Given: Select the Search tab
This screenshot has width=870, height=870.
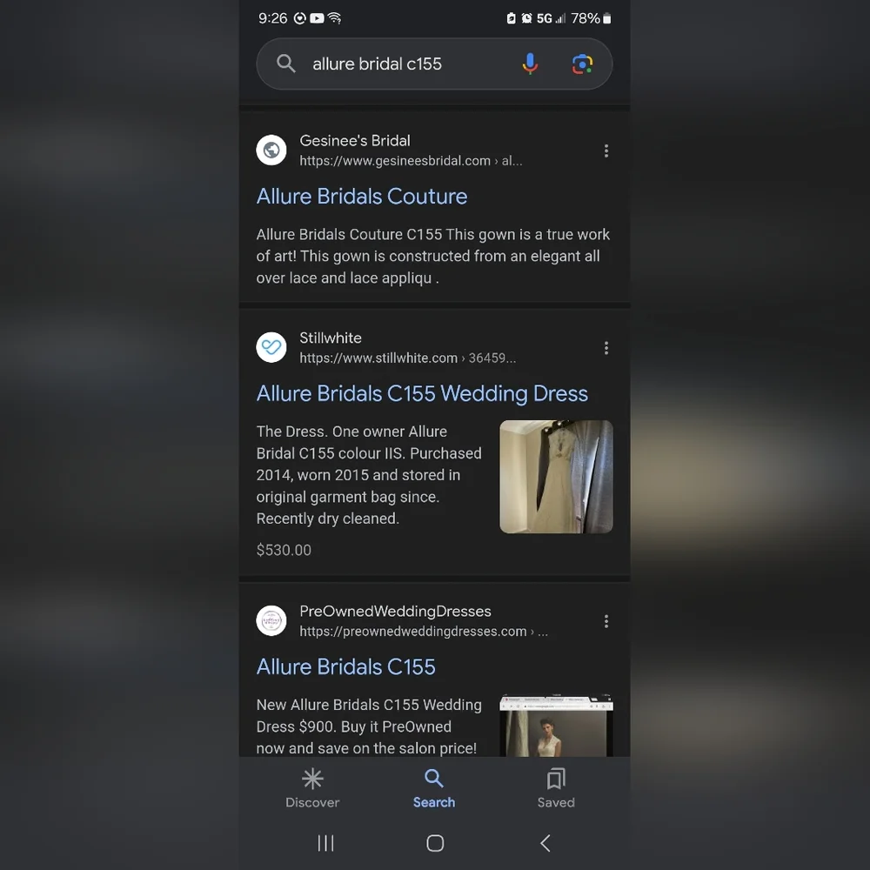Looking at the screenshot, I should pos(434,788).
